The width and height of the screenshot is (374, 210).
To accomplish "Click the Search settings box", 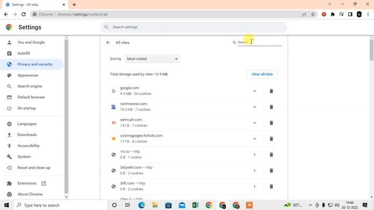I will click(193, 27).
